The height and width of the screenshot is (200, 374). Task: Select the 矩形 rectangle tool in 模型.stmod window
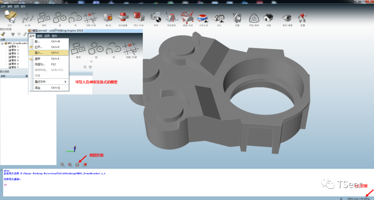click(x=78, y=49)
